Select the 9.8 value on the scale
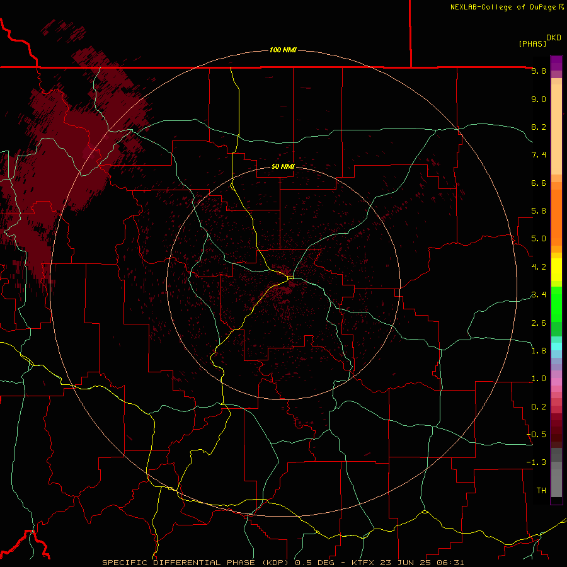Viewport: 567px width, 567px height. coord(539,71)
